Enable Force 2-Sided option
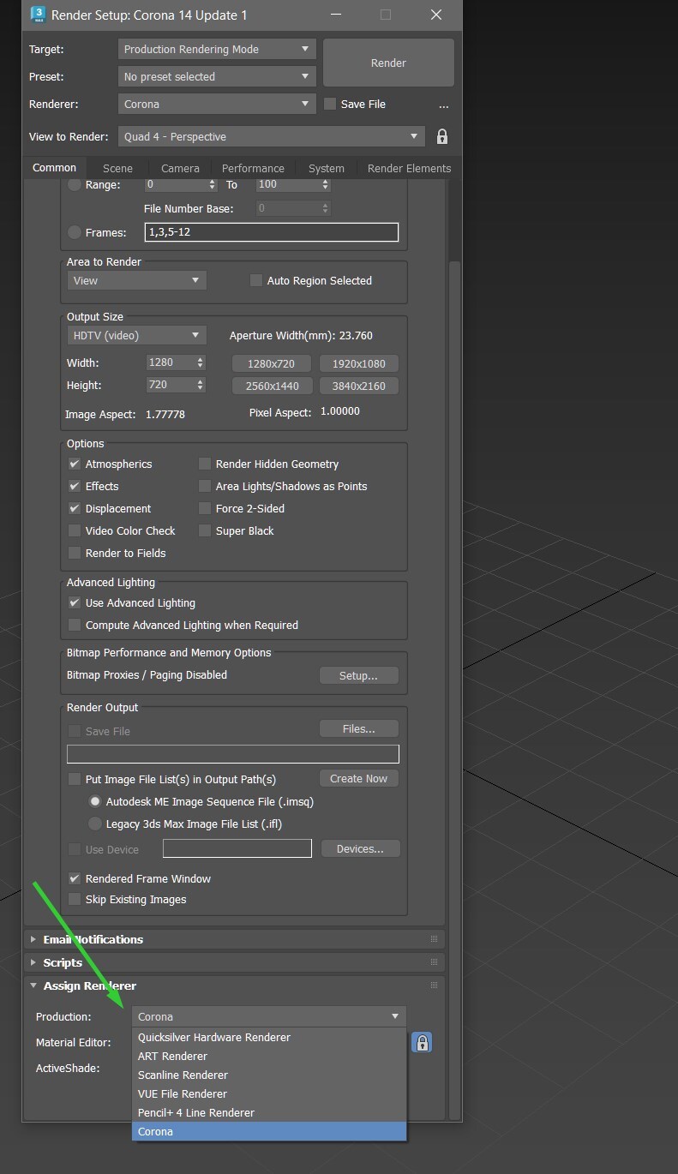 [205, 508]
